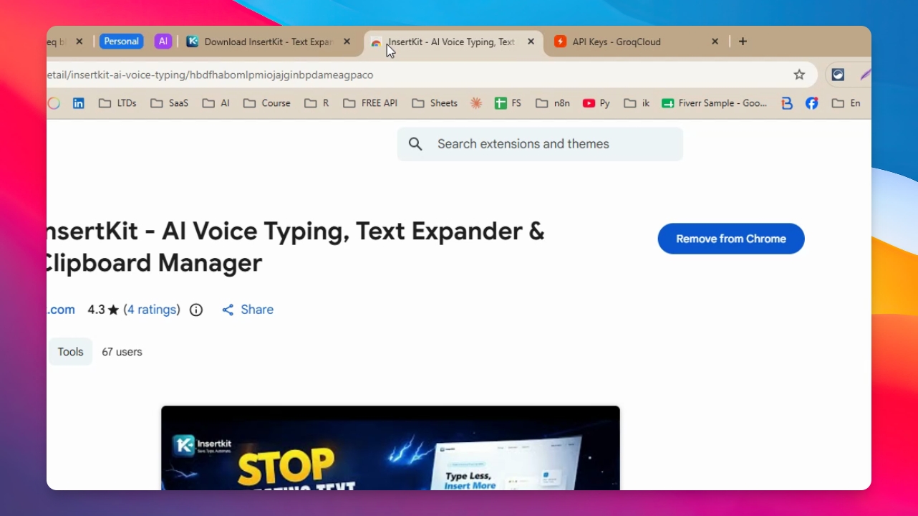Click the Share link
918x516 pixels.
click(248, 310)
